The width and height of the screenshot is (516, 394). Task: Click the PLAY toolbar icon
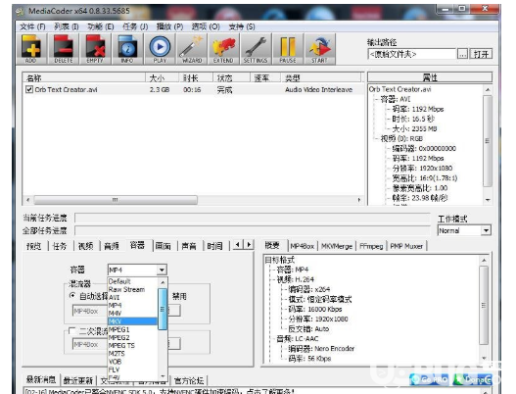(160, 49)
